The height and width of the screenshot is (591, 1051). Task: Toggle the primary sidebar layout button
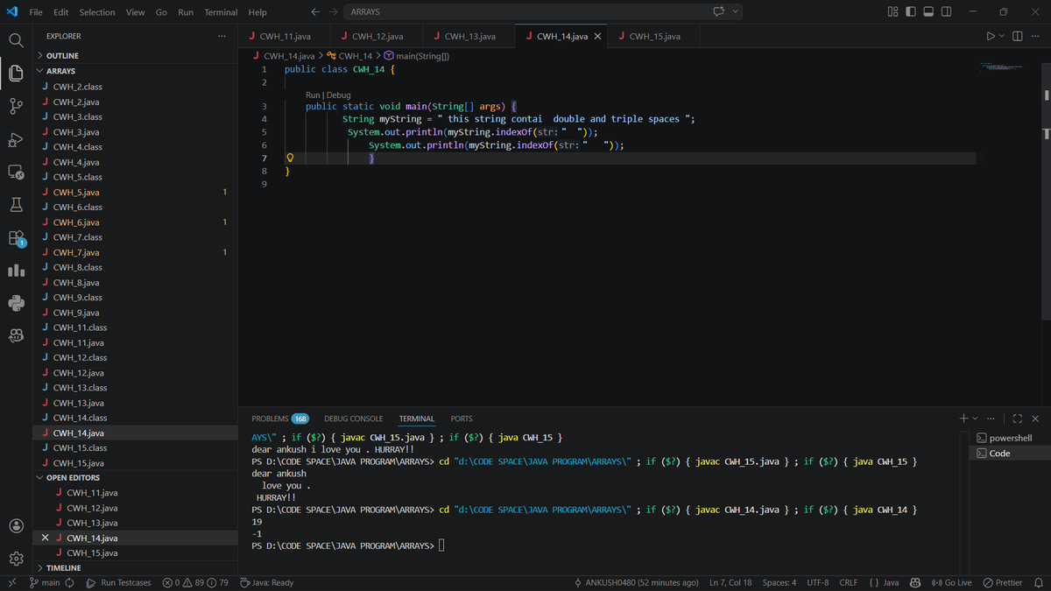point(910,11)
